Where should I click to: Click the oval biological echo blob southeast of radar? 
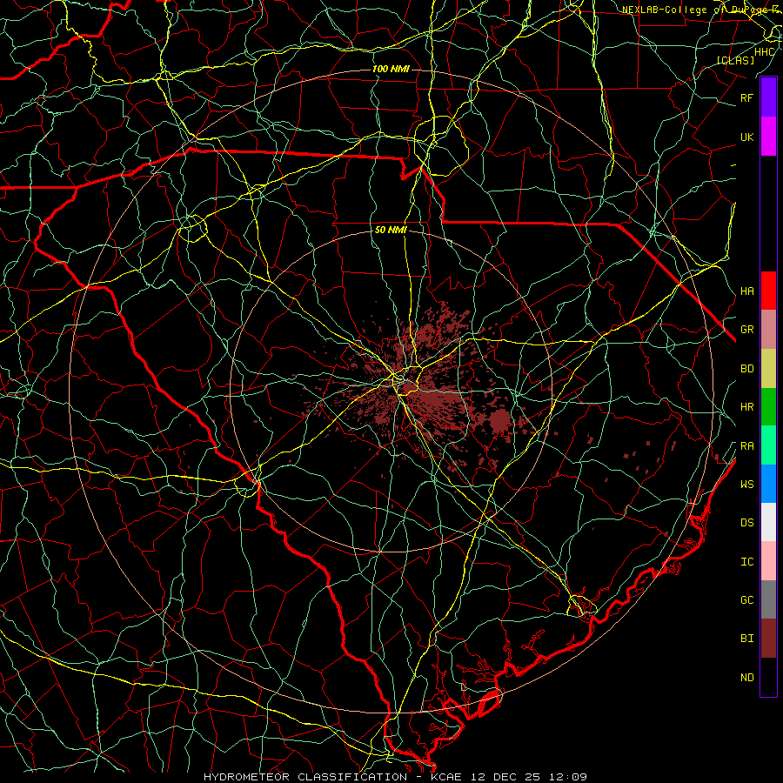500,420
